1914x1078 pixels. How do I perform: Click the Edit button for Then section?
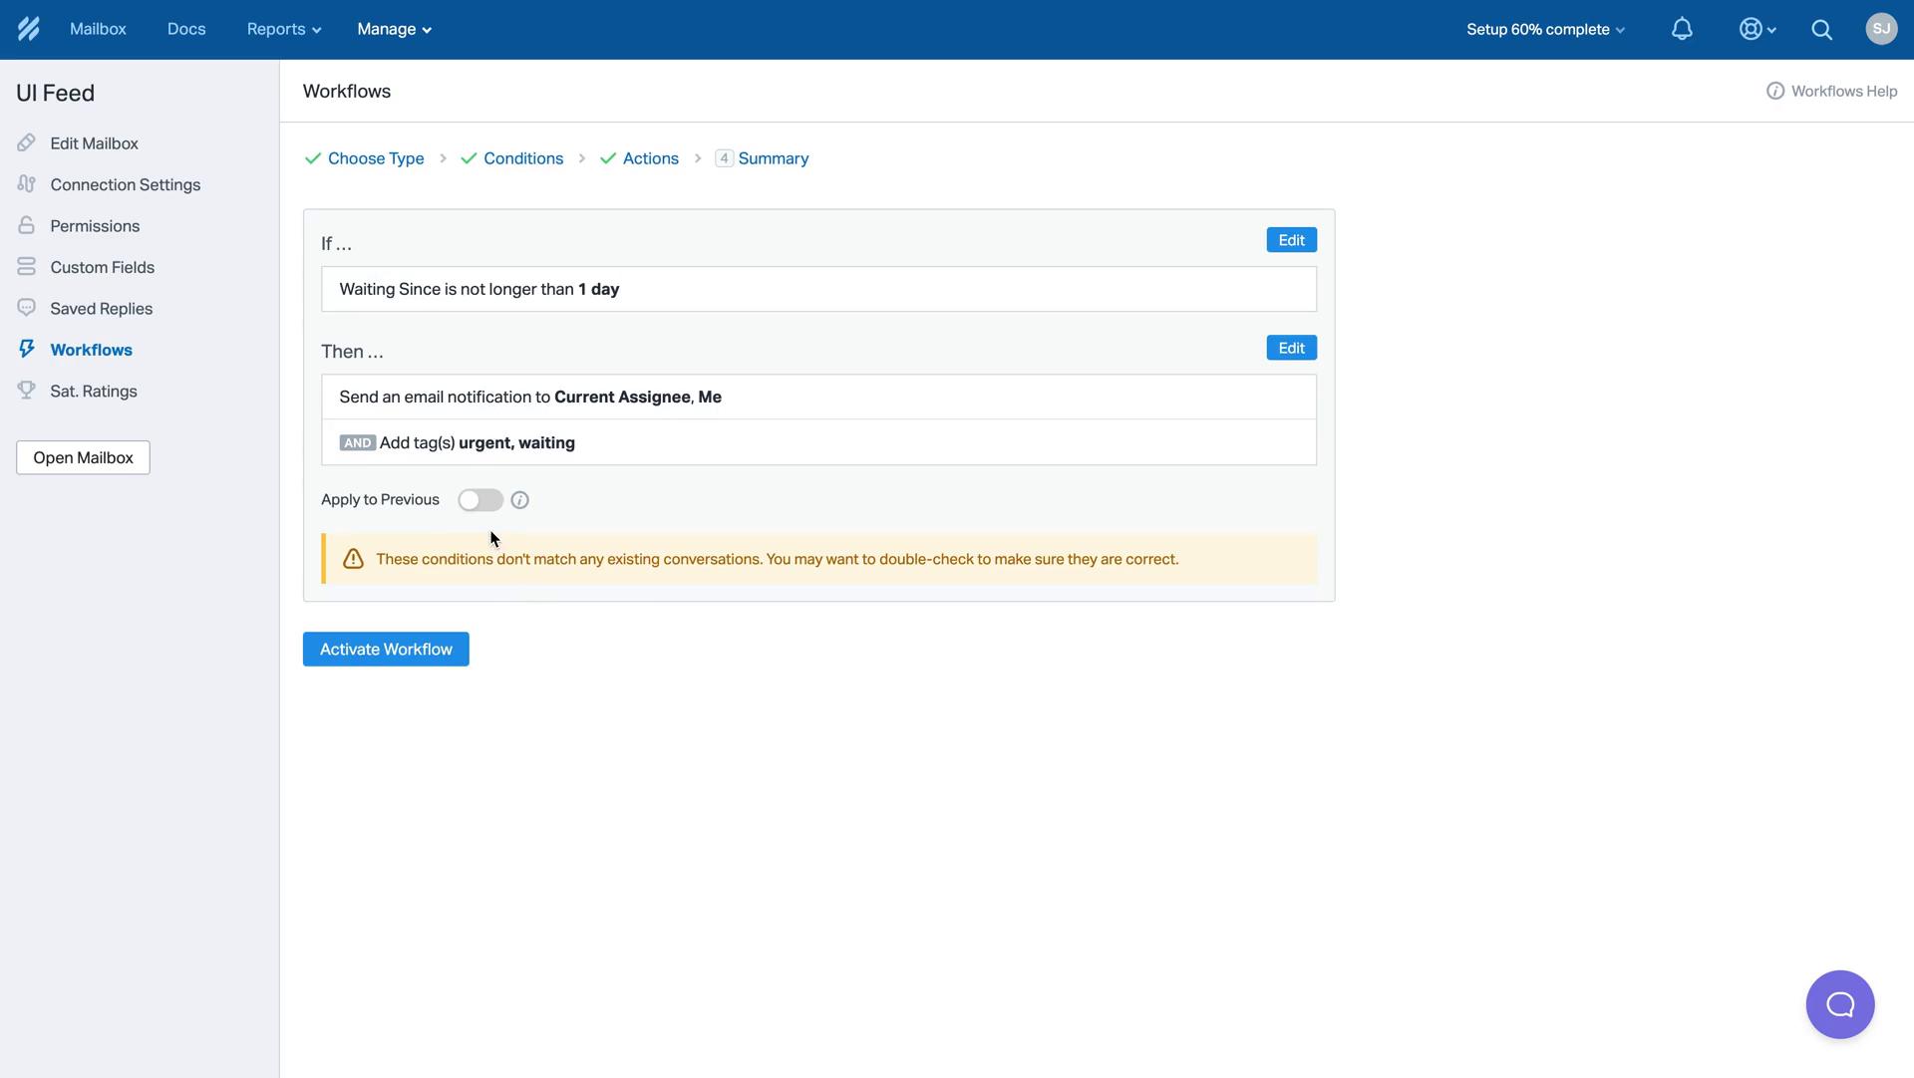point(1291,347)
